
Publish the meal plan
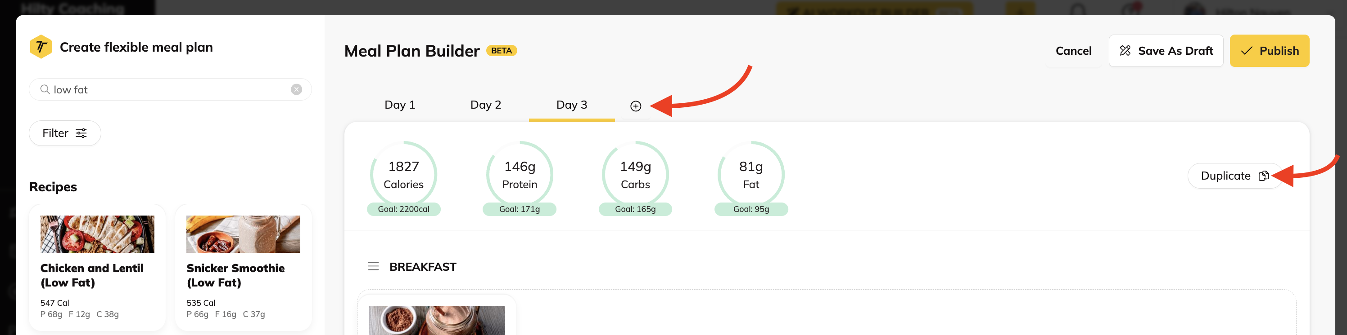(1269, 51)
